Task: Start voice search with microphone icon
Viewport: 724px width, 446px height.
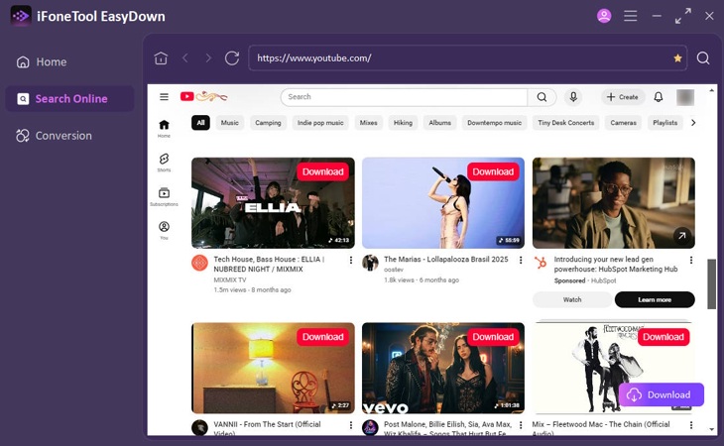Action: coord(573,97)
